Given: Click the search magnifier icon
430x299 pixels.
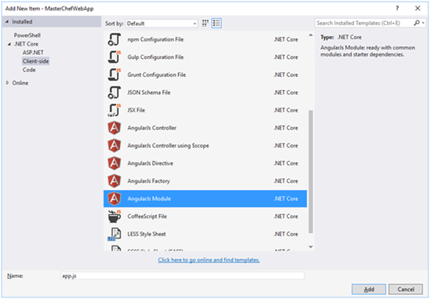Looking at the screenshot, I should coord(417,23).
